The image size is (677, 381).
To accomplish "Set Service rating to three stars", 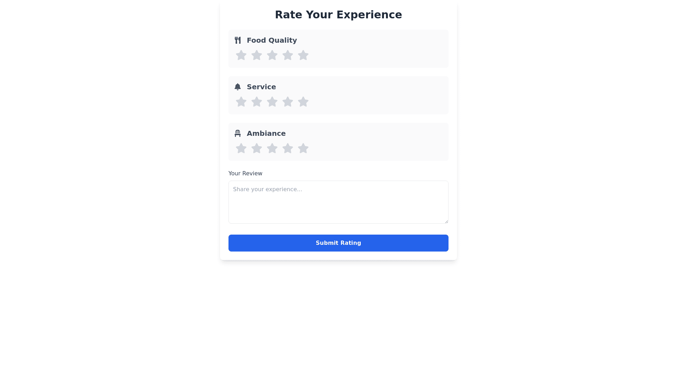I will pyautogui.click(x=272, y=102).
